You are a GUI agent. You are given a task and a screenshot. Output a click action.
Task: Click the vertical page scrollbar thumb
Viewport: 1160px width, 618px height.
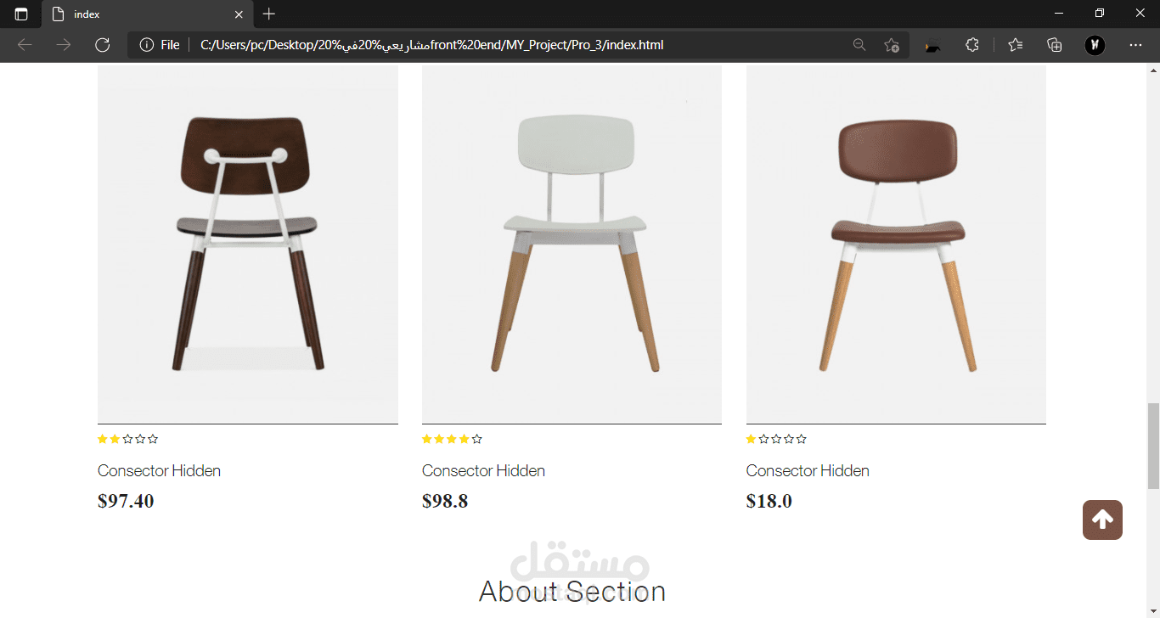pyautogui.click(x=1153, y=446)
